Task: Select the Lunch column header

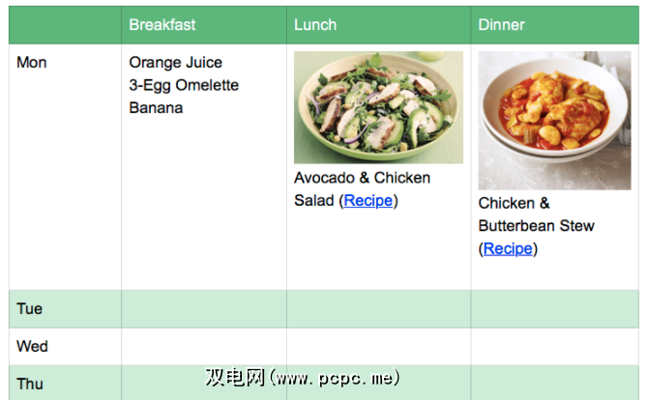Action: click(x=315, y=25)
